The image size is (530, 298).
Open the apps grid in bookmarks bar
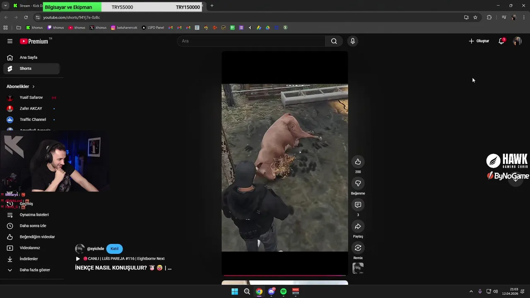tap(5, 28)
